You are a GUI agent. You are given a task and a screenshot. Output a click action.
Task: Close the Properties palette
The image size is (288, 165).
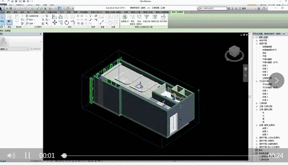click(41, 34)
